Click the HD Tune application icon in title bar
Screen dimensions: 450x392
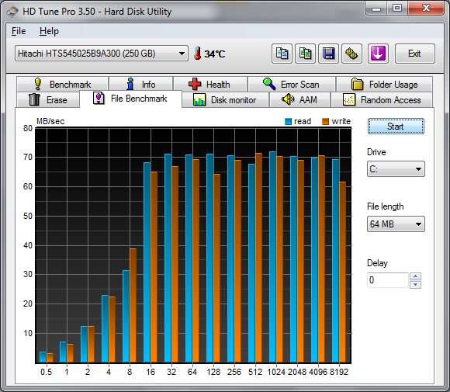(12, 12)
